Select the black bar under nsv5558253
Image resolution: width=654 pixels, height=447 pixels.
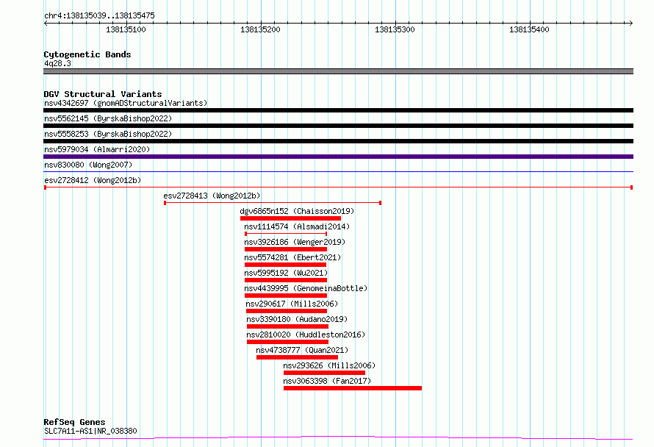coord(338,141)
